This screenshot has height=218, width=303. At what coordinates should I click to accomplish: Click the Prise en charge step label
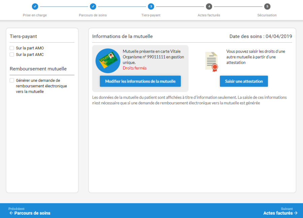click(35, 15)
